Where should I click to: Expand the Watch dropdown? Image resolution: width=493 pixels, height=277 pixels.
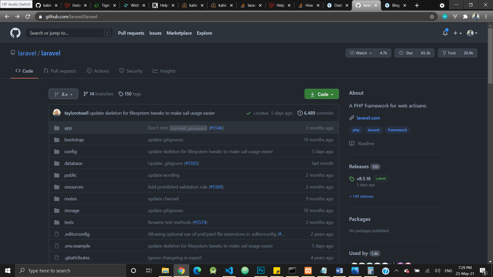[x=361, y=53]
